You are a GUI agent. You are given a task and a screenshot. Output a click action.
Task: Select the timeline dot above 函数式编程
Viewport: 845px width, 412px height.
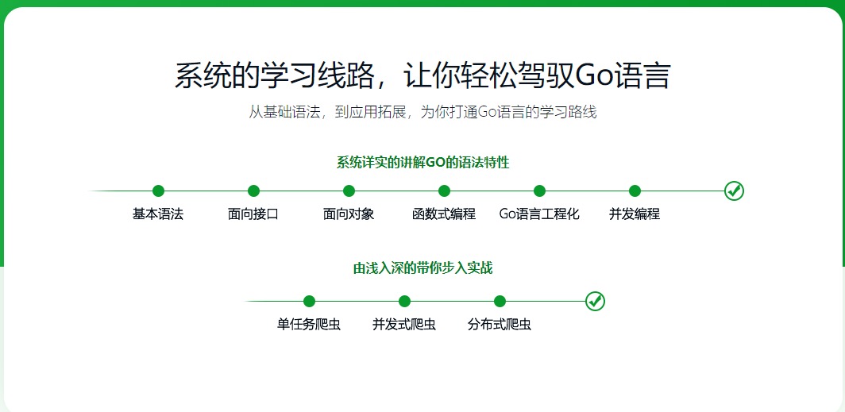444,191
